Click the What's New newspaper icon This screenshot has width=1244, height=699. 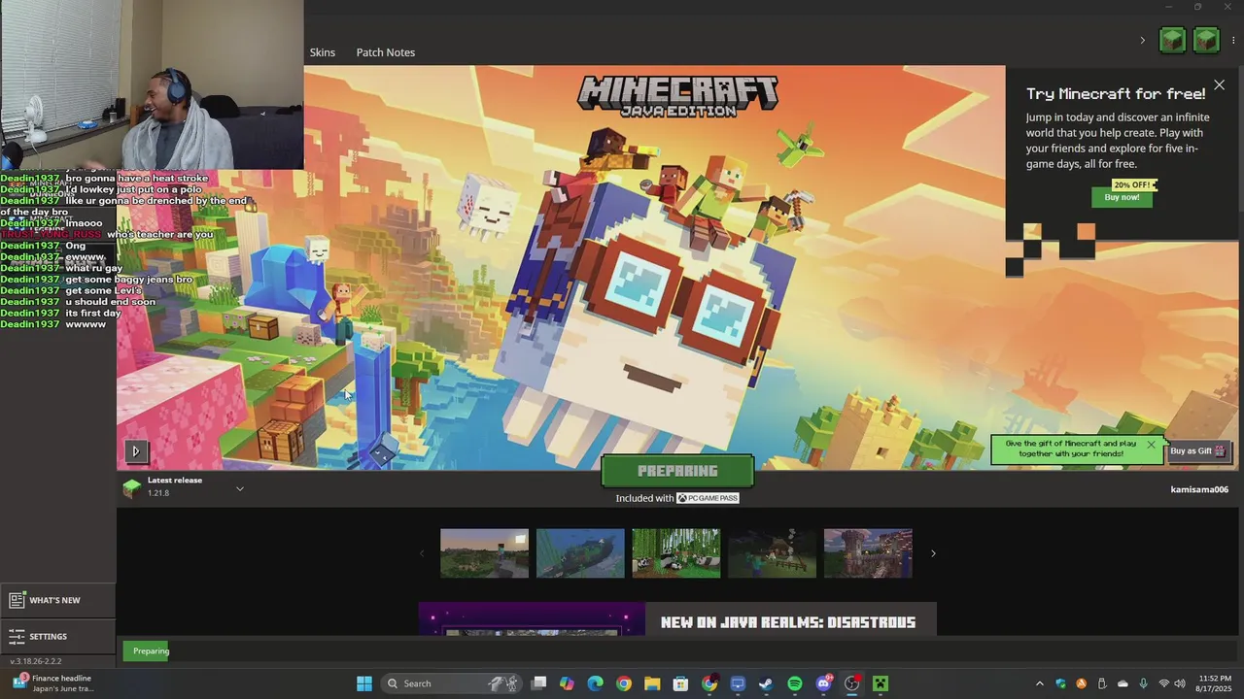pos(17,600)
